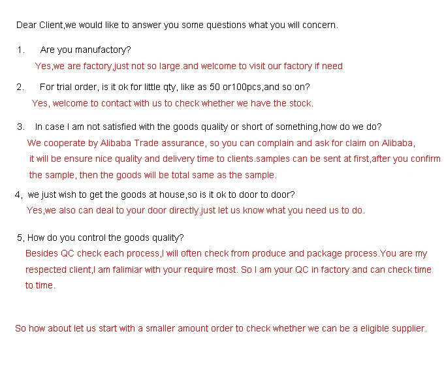
Task: Click the line starting "We cooperate by Alibaba"
Action: (x=221, y=143)
